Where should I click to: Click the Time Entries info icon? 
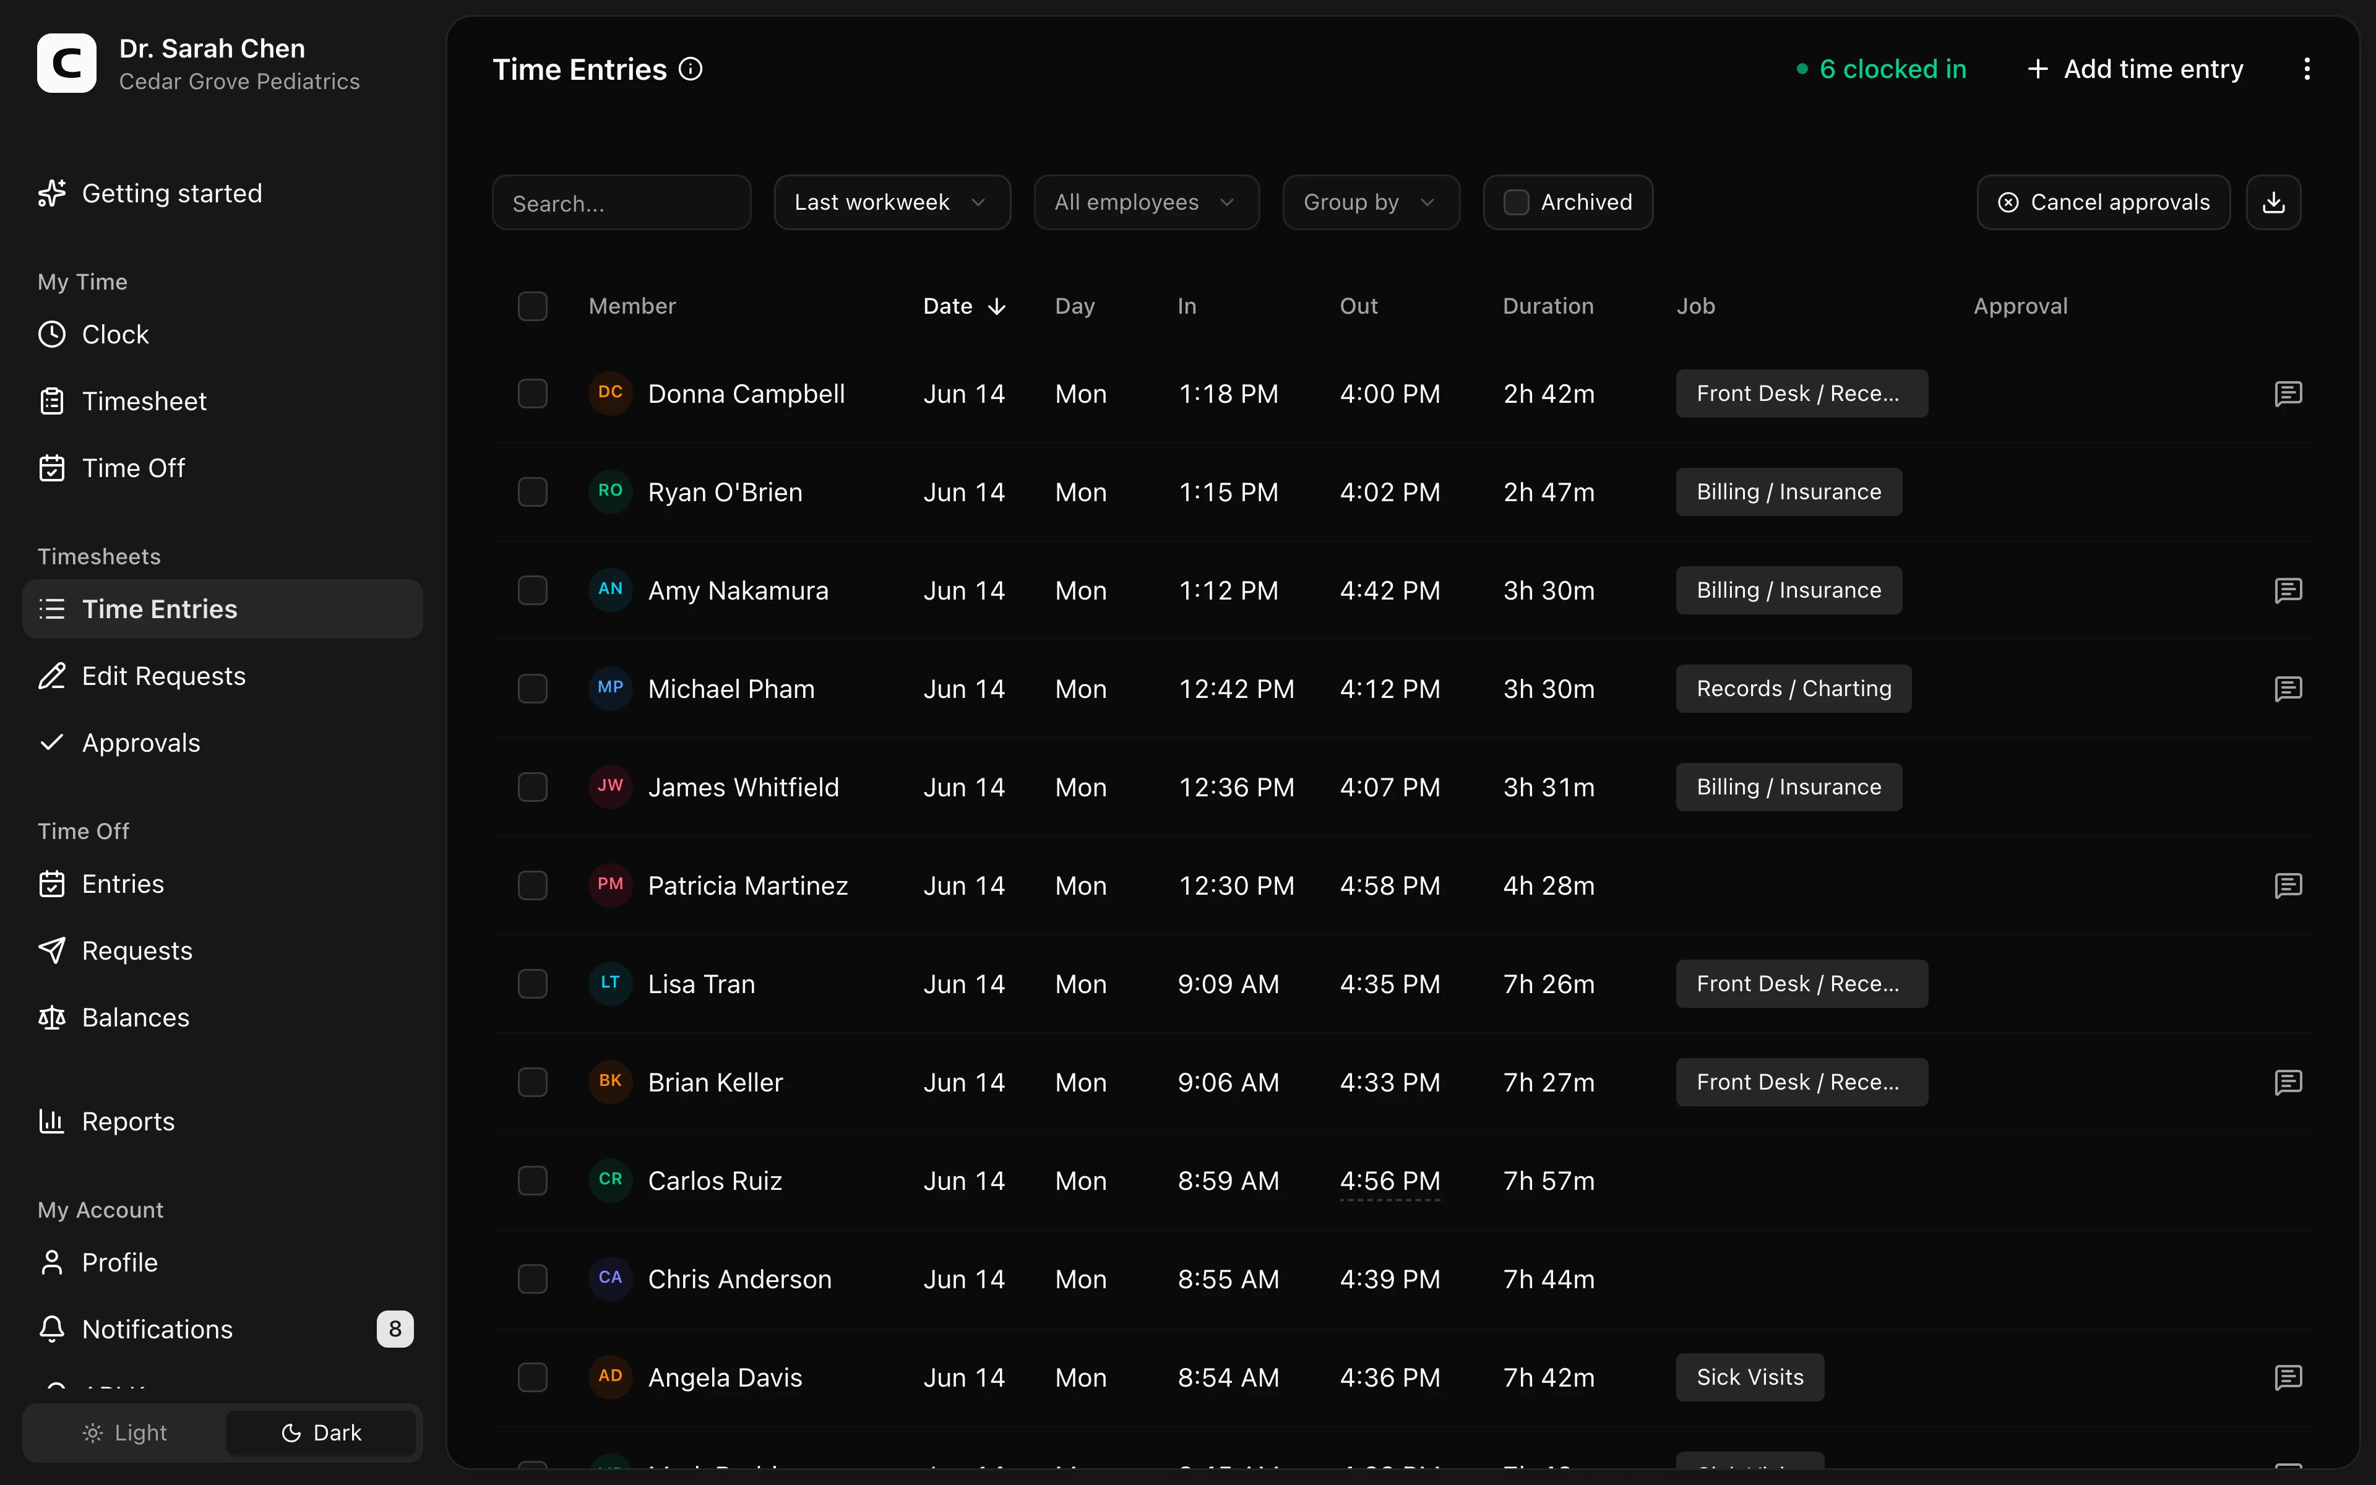coord(691,69)
